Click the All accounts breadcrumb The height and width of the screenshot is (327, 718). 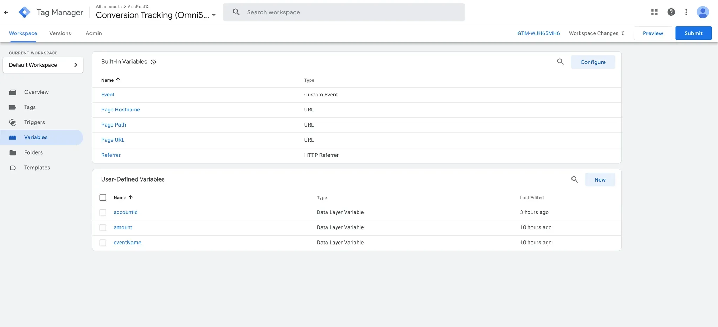109,7
